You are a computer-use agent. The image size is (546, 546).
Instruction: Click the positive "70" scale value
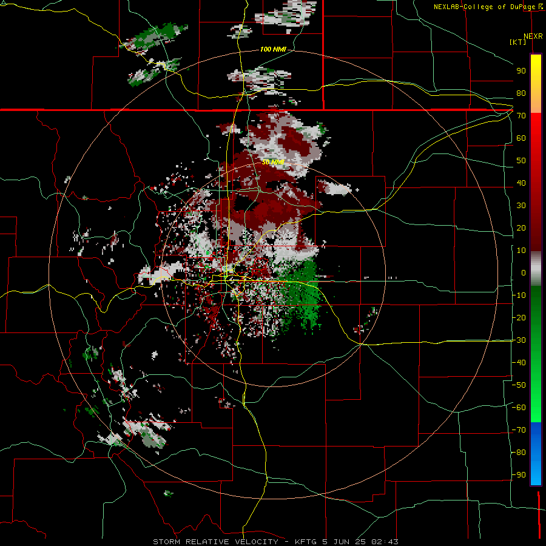tap(521, 116)
